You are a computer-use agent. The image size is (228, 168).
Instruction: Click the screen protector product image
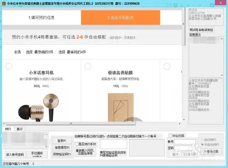pyautogui.click(x=121, y=107)
